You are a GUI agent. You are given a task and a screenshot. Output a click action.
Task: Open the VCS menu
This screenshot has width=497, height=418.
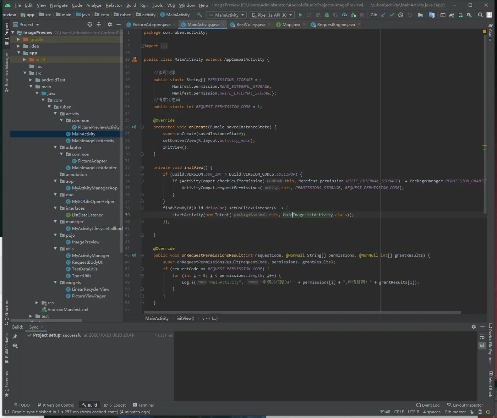click(x=171, y=5)
